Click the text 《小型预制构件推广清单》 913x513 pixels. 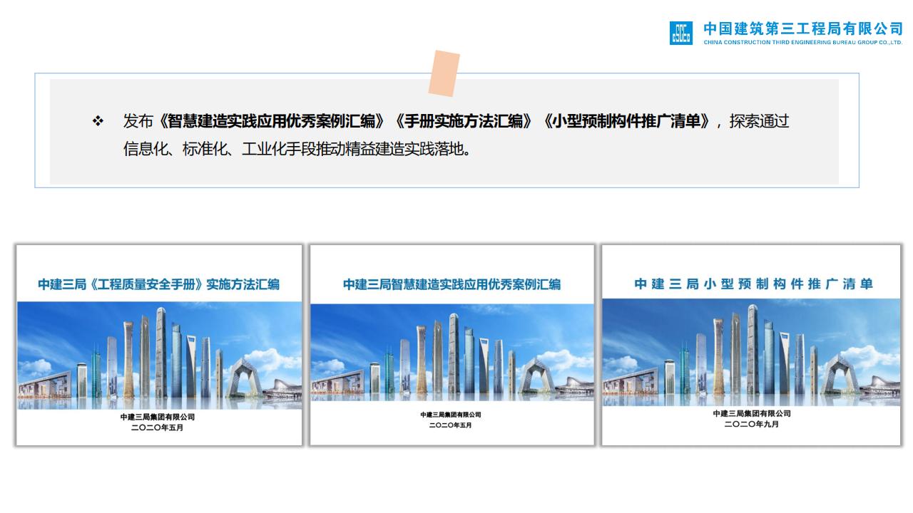click(628, 121)
